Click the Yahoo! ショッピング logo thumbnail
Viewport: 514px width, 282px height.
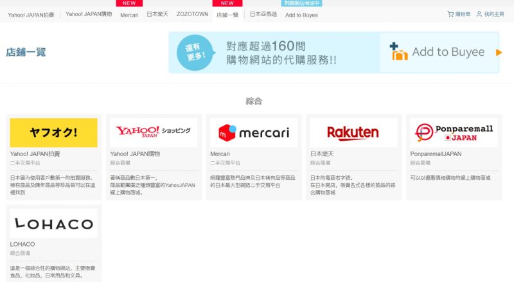click(154, 132)
